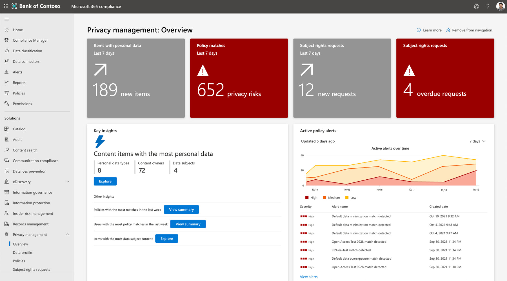
Task: Click the Insider risk management icon
Action: [x=7, y=213]
